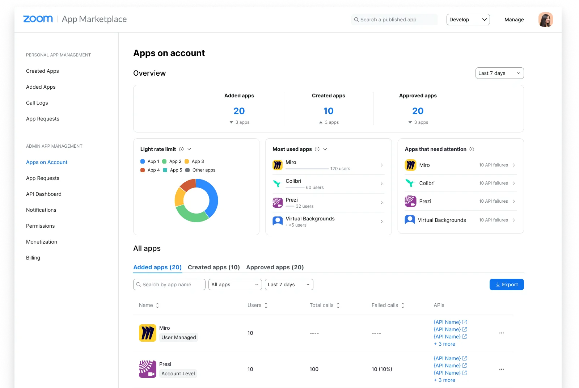This screenshot has height=388, width=579.
Task: Switch to the Added apps (20) tab
Action: [x=157, y=267]
